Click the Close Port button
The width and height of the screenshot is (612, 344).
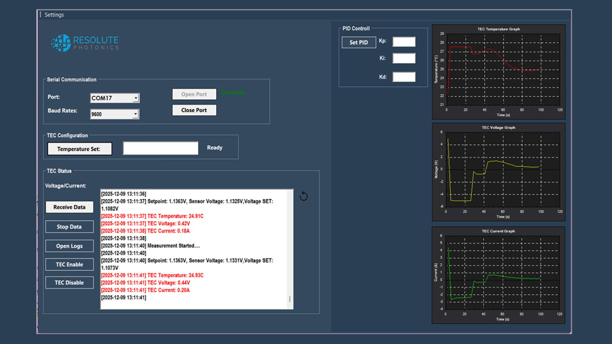194,110
